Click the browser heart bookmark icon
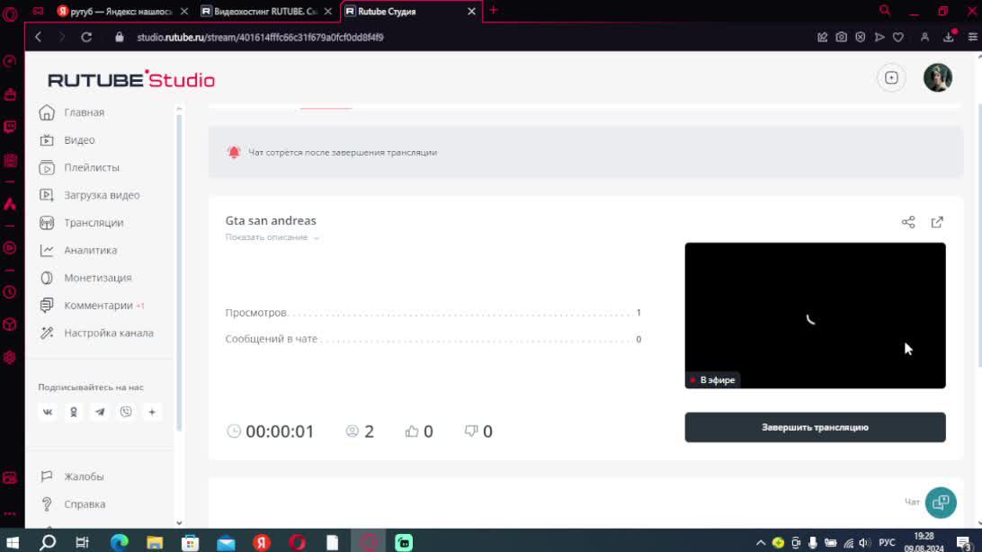The image size is (982, 552). tap(898, 37)
